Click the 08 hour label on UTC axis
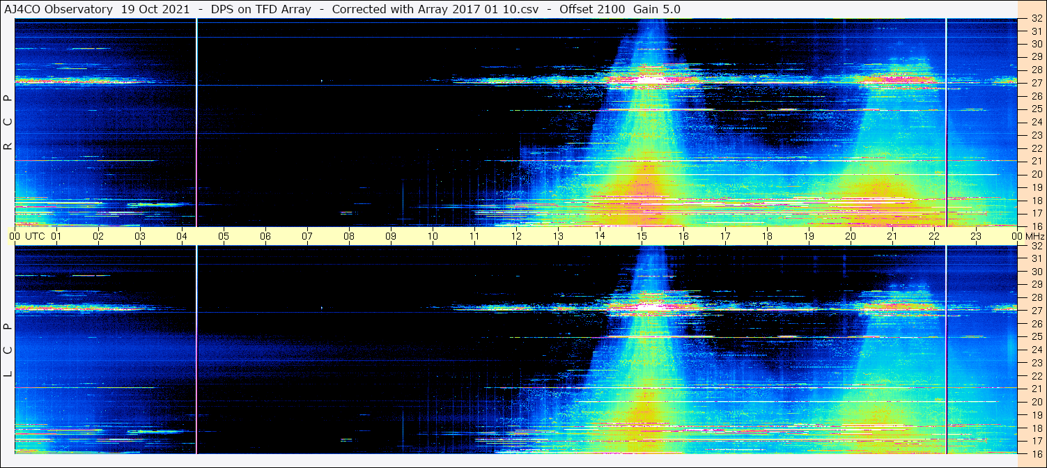Viewport: 1047px width, 468px height. 348,236
